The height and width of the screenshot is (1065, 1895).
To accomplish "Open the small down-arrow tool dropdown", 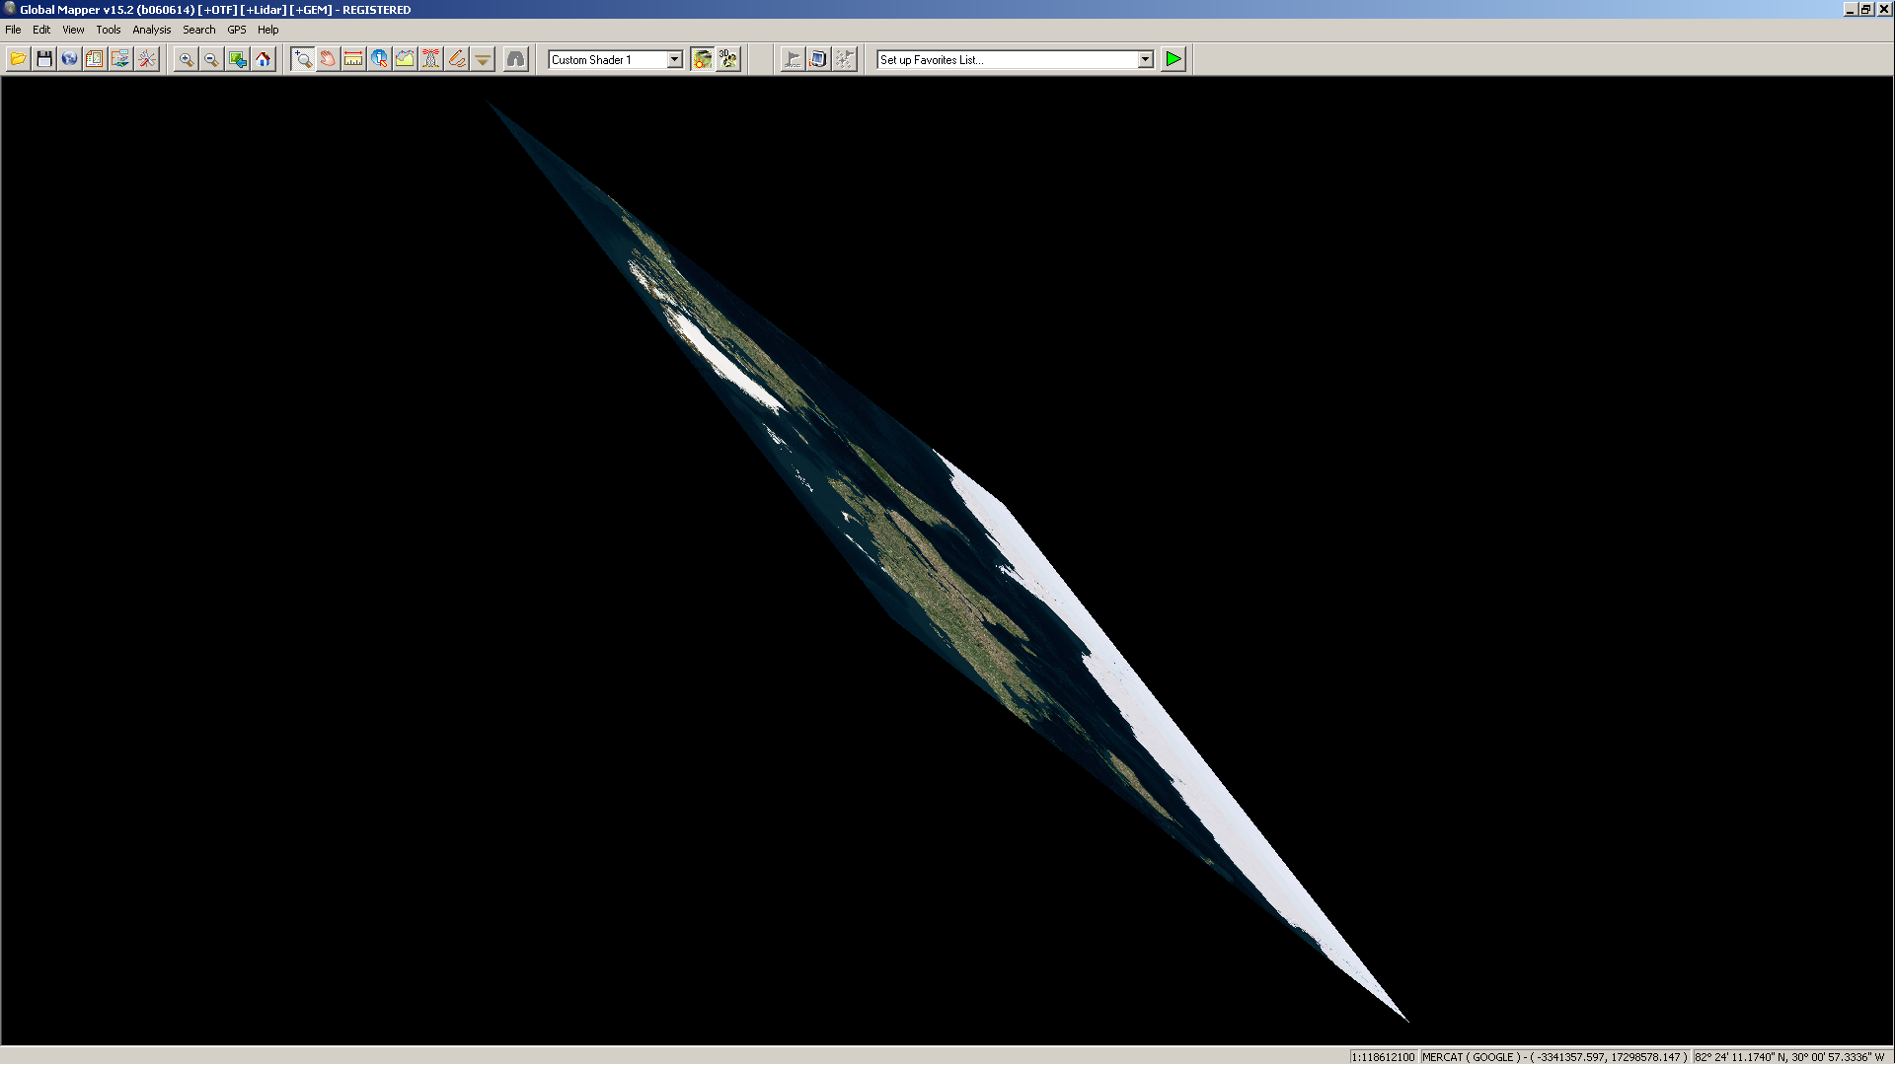I will click(x=483, y=59).
